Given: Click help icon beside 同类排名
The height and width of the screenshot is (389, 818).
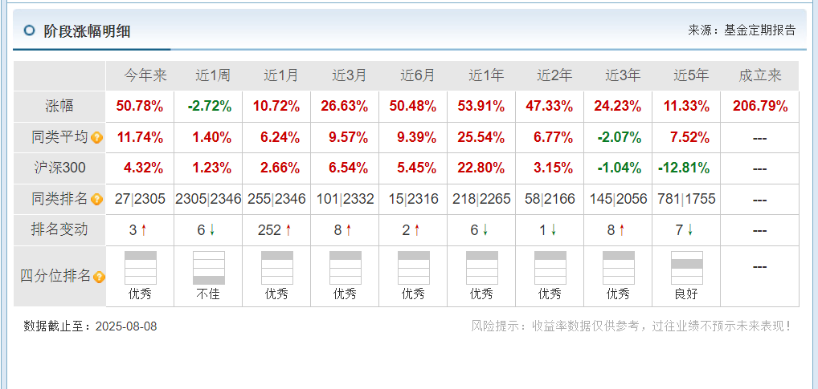Looking at the screenshot, I should coord(96,200).
